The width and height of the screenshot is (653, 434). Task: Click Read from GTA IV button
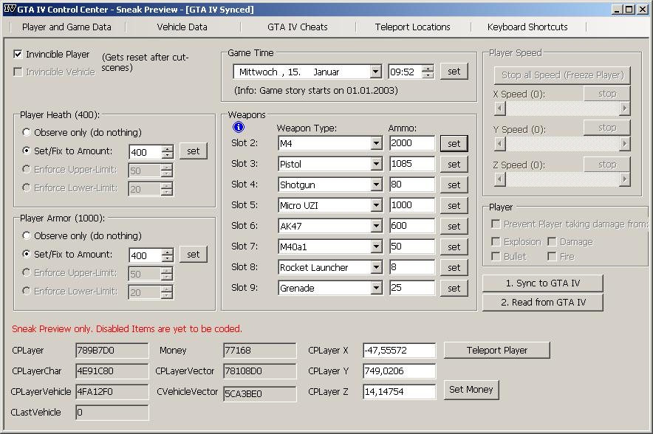click(543, 303)
